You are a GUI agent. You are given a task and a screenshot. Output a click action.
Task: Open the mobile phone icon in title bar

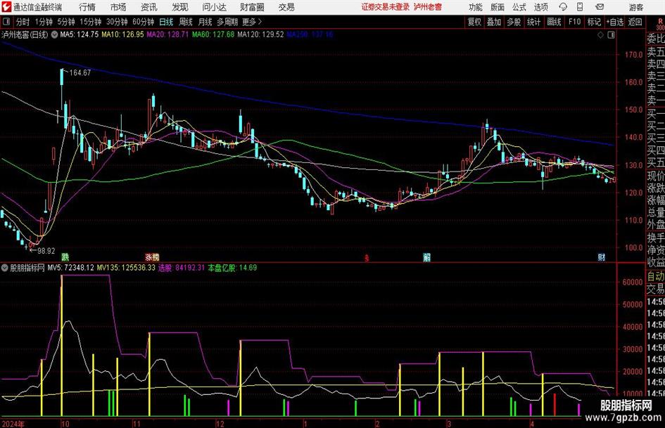pyautogui.click(x=580, y=7)
